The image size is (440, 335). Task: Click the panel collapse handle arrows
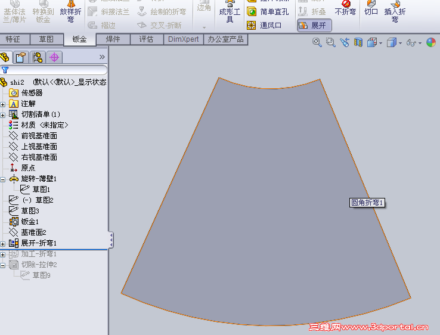point(111,240)
